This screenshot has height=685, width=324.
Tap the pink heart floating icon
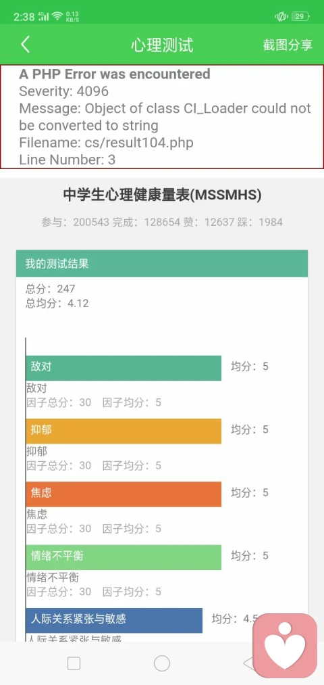pyautogui.click(x=285, y=645)
